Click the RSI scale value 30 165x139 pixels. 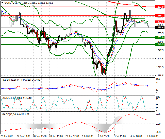[x=157, y=90]
